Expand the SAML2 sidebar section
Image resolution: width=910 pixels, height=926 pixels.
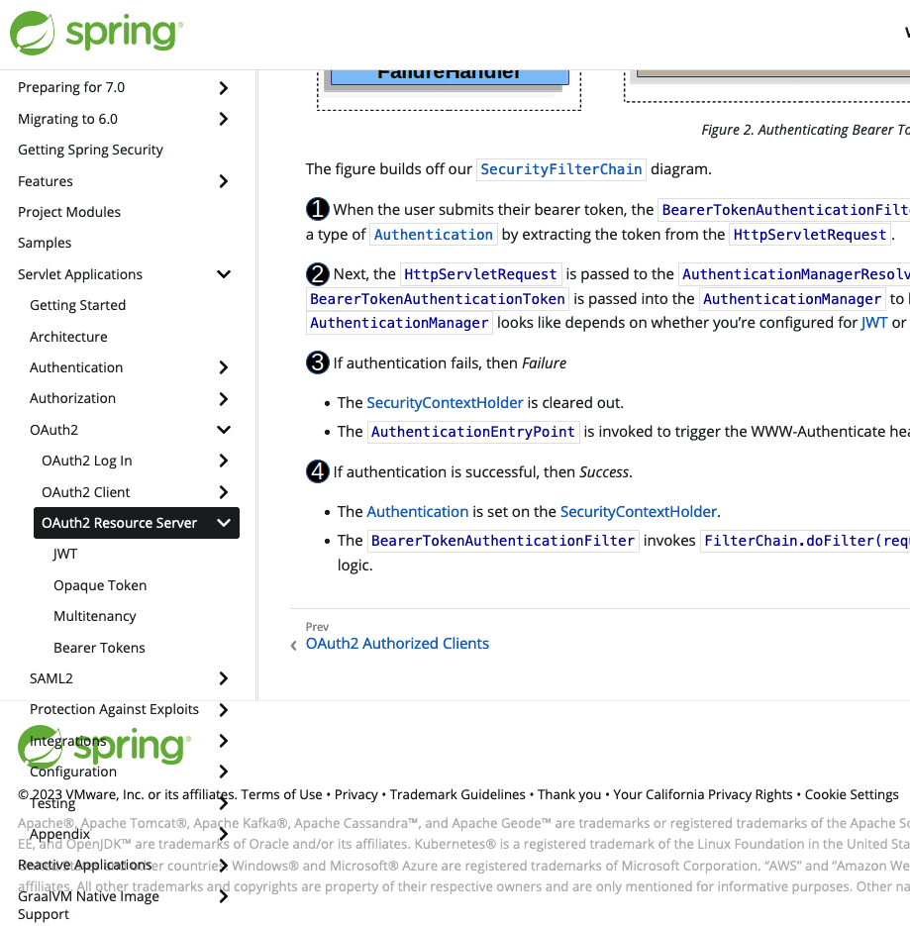(223, 678)
